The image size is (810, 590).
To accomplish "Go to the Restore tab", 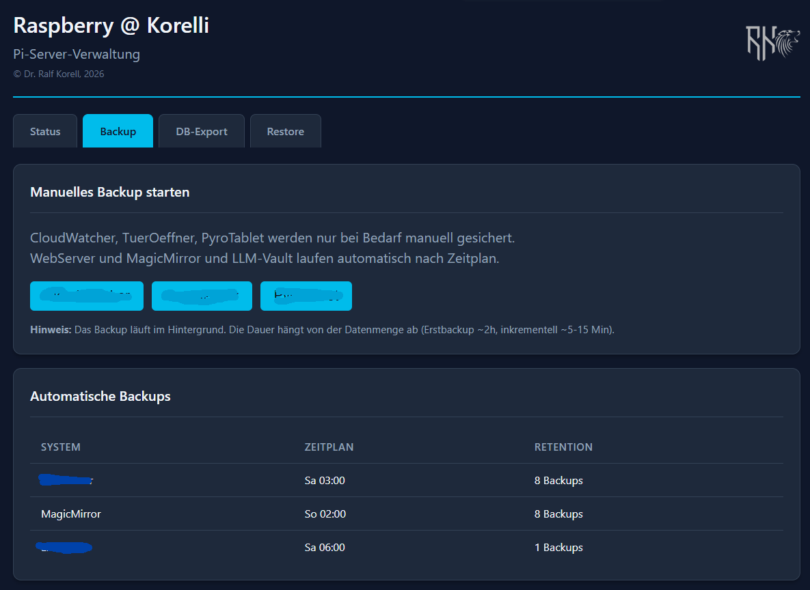I will [286, 131].
